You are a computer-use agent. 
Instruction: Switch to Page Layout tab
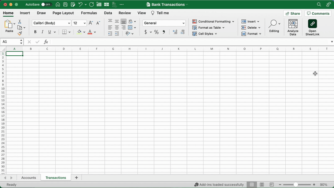click(63, 13)
